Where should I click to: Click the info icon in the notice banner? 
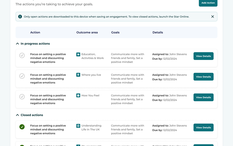click(20, 17)
